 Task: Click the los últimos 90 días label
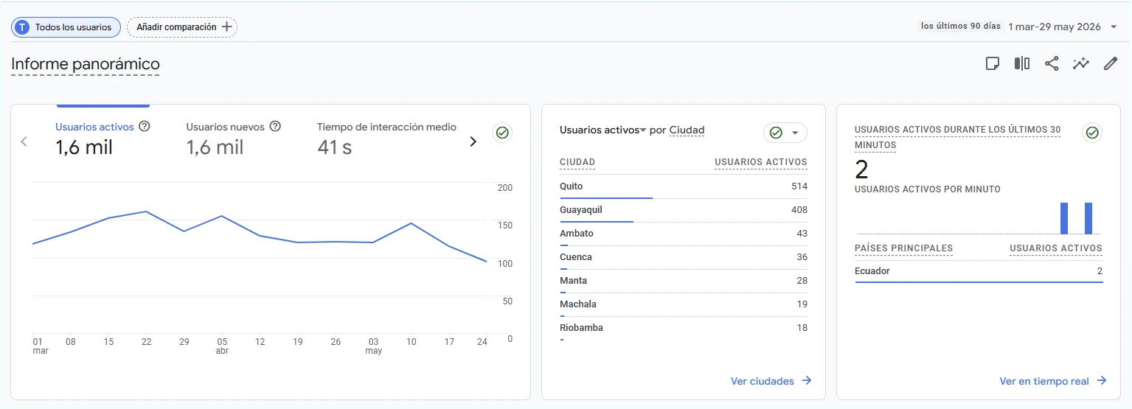coord(961,27)
